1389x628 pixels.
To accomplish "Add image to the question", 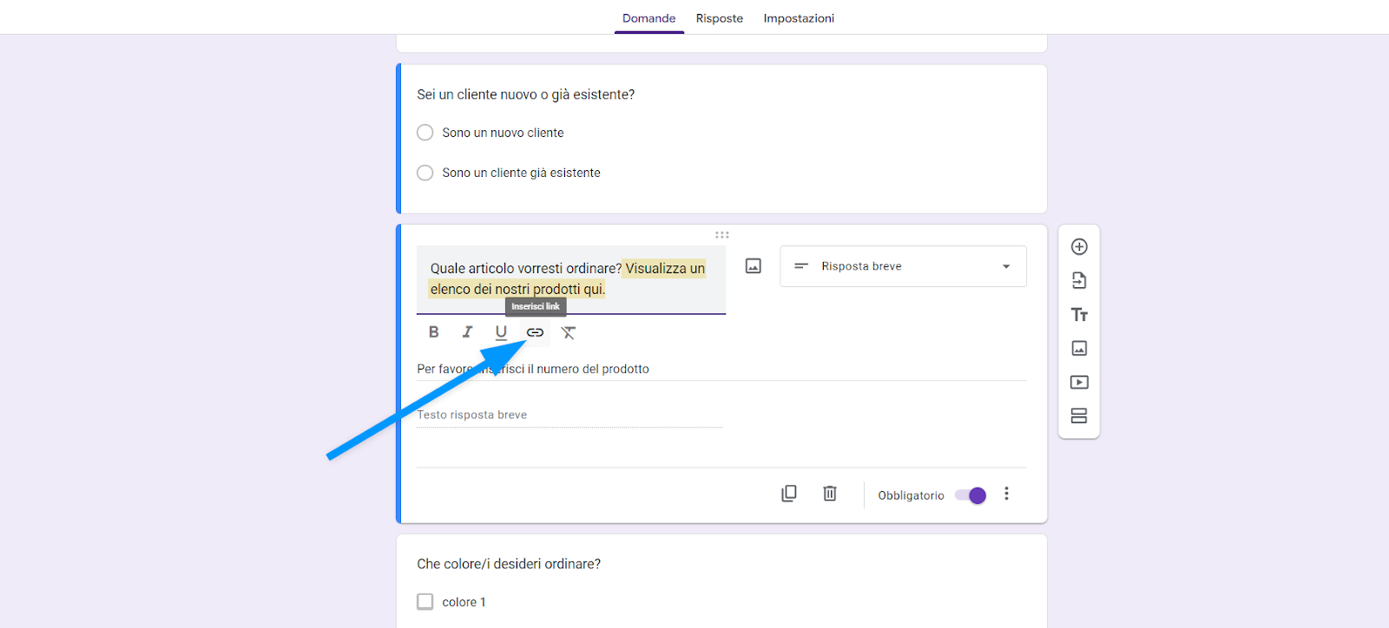I will tap(754, 266).
